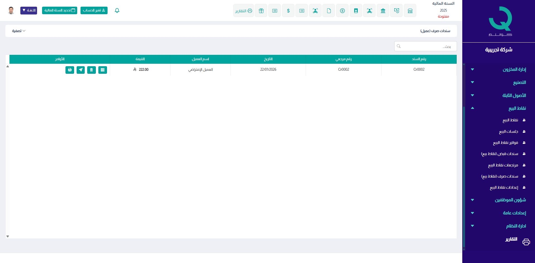
Task: Open notifications bell icon
Action: [117, 11]
